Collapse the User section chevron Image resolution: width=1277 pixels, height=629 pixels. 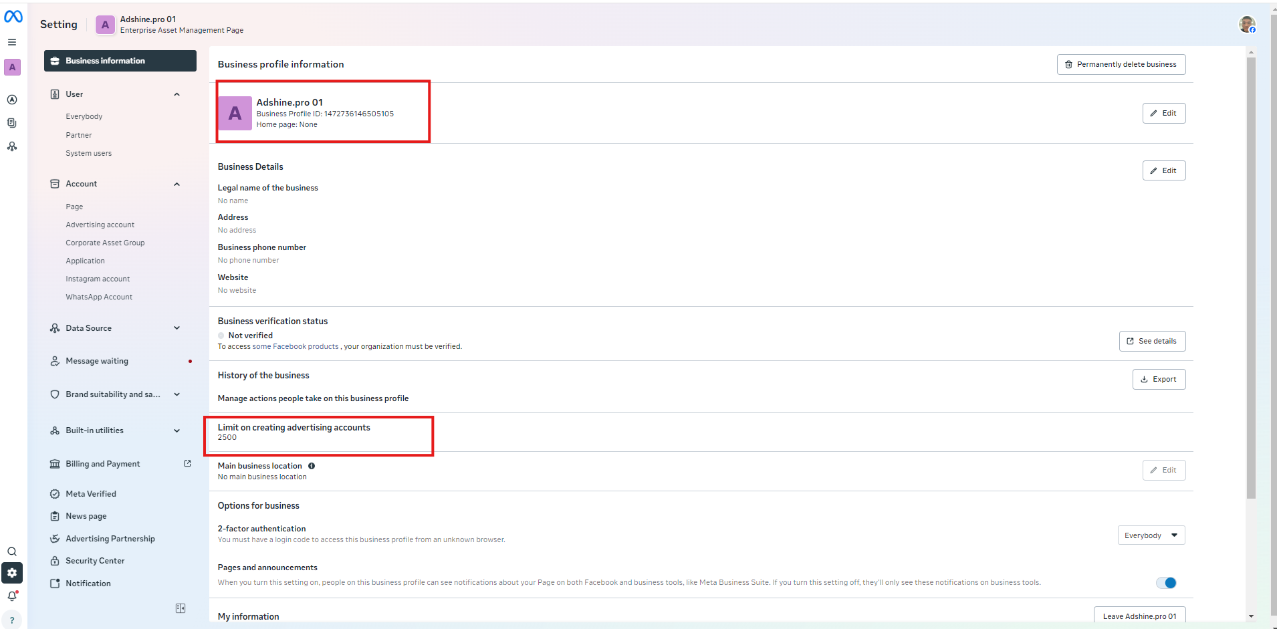point(177,94)
